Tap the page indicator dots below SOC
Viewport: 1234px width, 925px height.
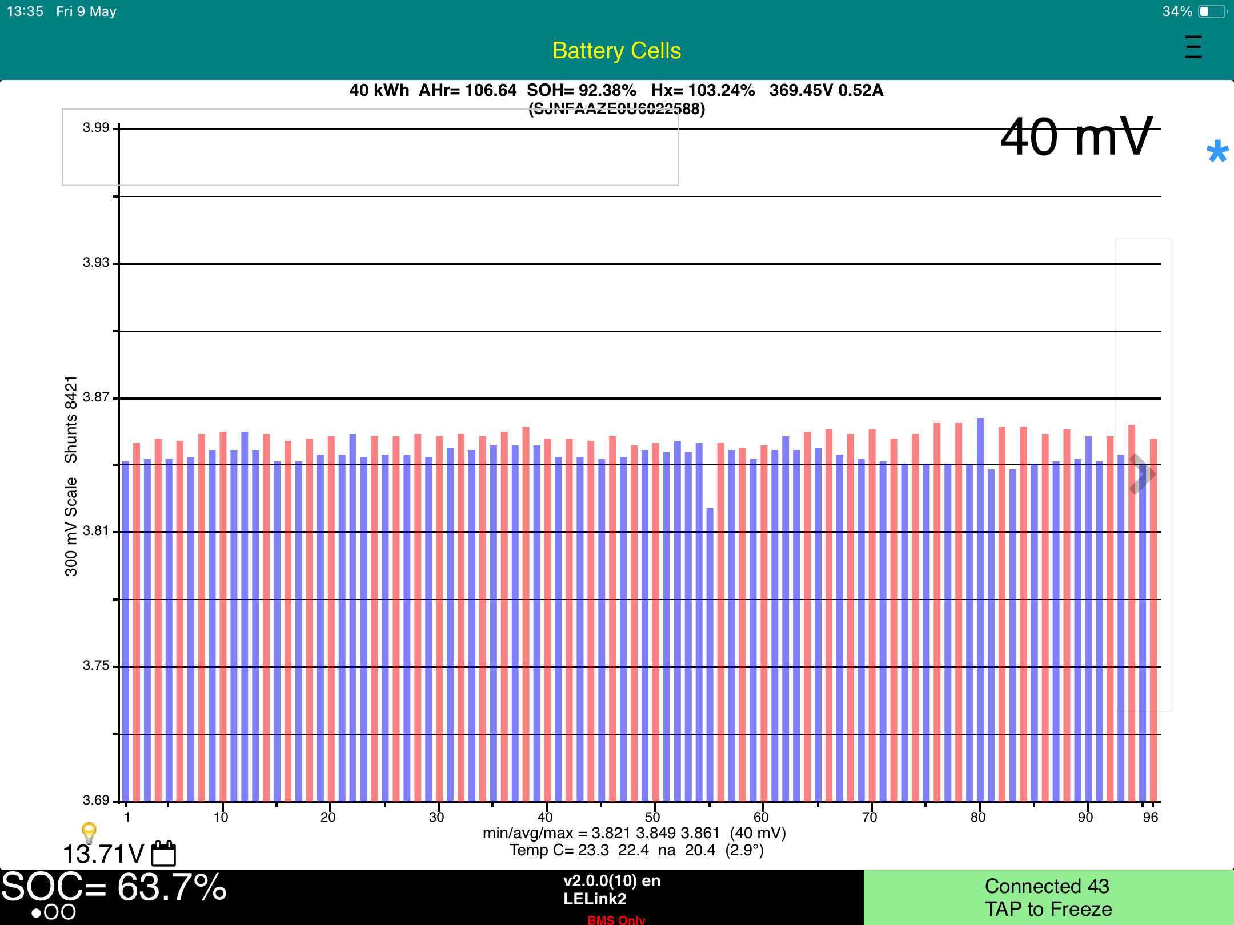pos(53,912)
